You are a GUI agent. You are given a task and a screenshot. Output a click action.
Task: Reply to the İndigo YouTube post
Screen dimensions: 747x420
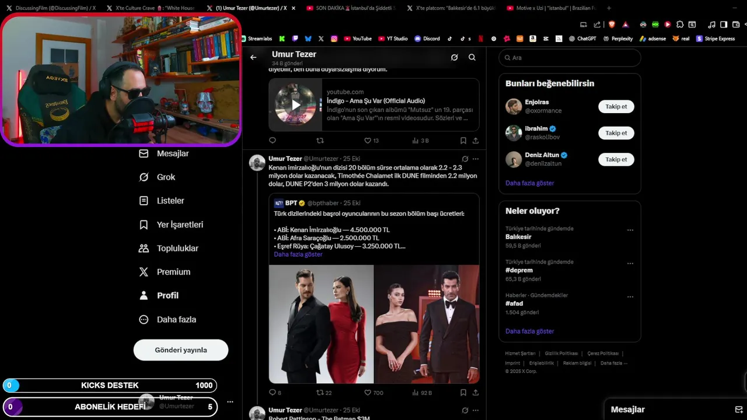point(273,141)
